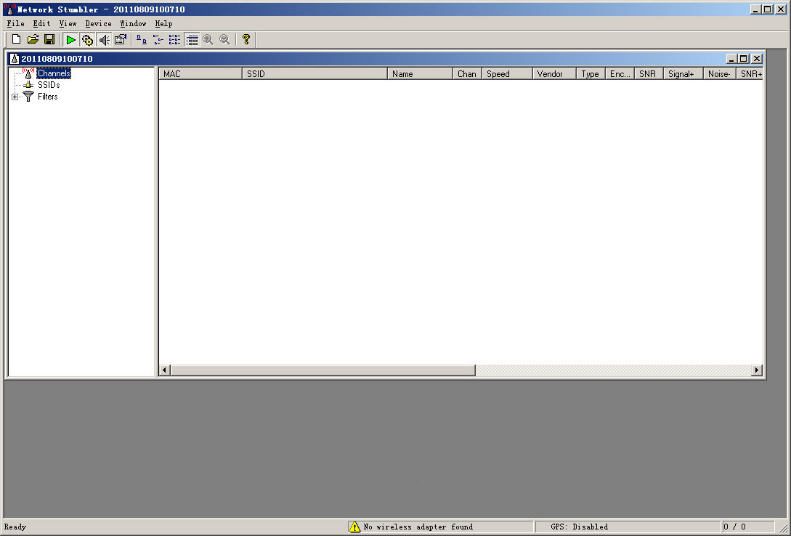Screen dimensions: 791x536
Task: Click the yellow Help question mark icon
Action: tap(246, 40)
